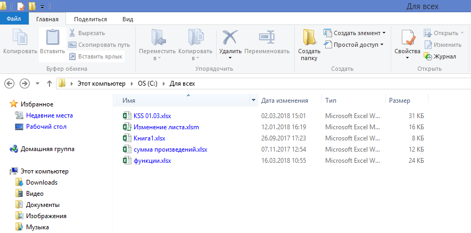The image size is (471, 233).
Task: Expand chevron after Этот компьютер in address bar
Action: tap(131, 84)
